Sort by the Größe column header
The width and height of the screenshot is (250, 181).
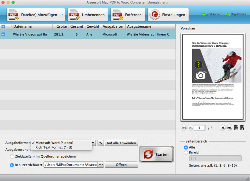pos(60,26)
